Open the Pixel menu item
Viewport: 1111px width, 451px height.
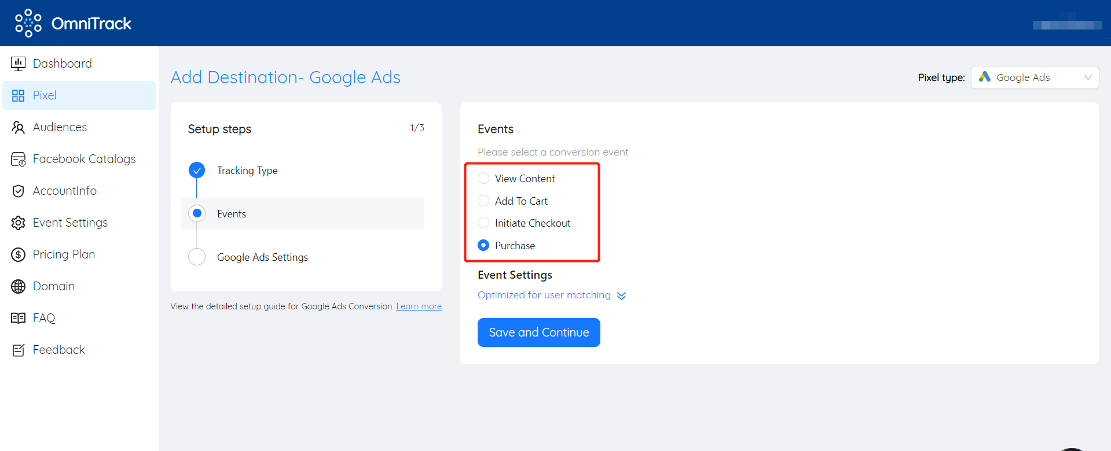click(79, 95)
